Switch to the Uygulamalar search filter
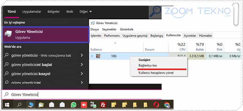The width and height of the screenshot is (243, 111). click(32, 12)
